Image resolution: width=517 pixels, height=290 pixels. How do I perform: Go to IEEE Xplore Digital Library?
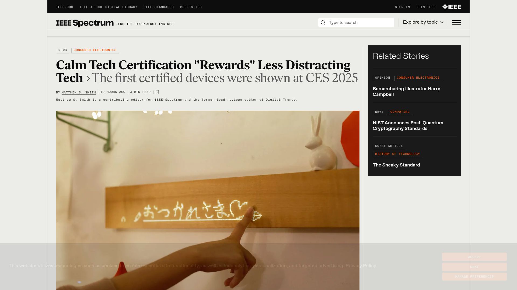(109, 7)
